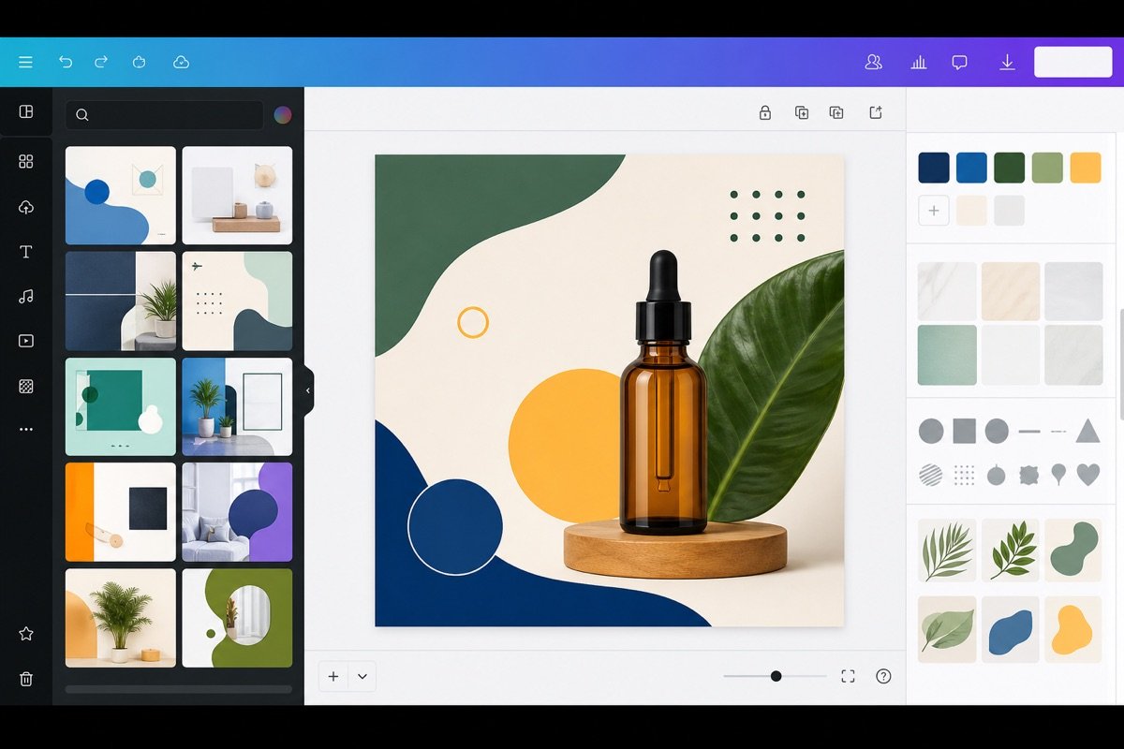Click the undo arrow
Screen dimensions: 1124x749
(65, 62)
